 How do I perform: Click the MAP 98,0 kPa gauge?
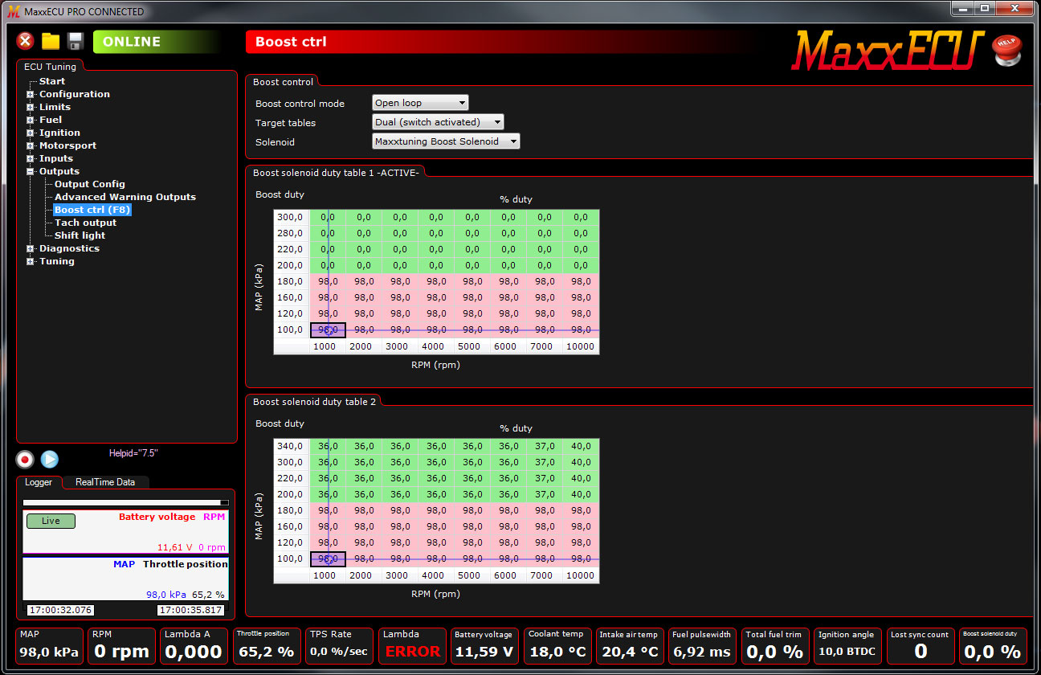(x=50, y=646)
